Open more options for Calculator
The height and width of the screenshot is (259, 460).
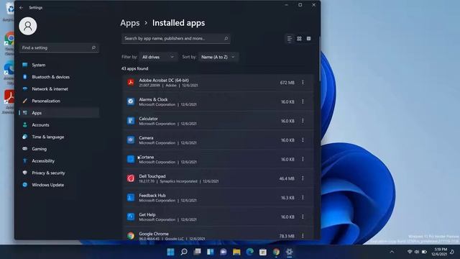(303, 121)
